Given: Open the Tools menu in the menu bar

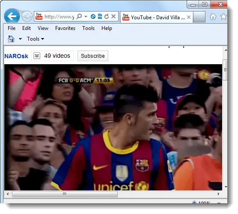Looking at the screenshot, I should click(x=88, y=28).
